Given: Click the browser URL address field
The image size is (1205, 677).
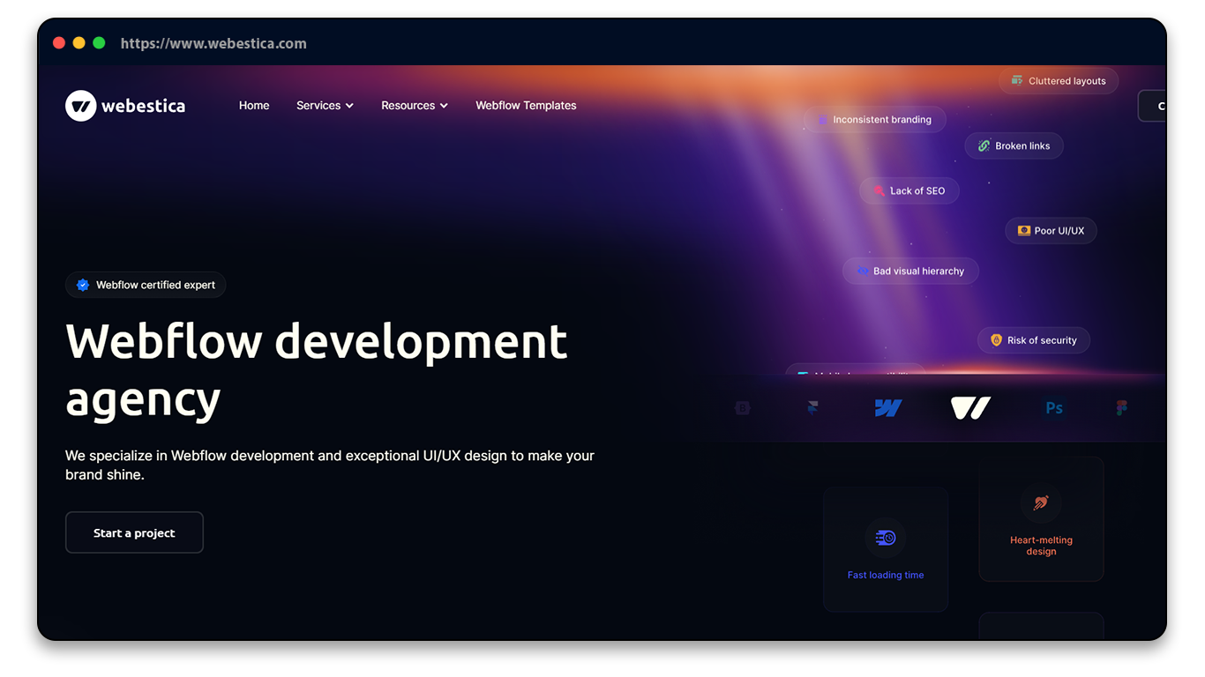Looking at the screenshot, I should coord(213,43).
